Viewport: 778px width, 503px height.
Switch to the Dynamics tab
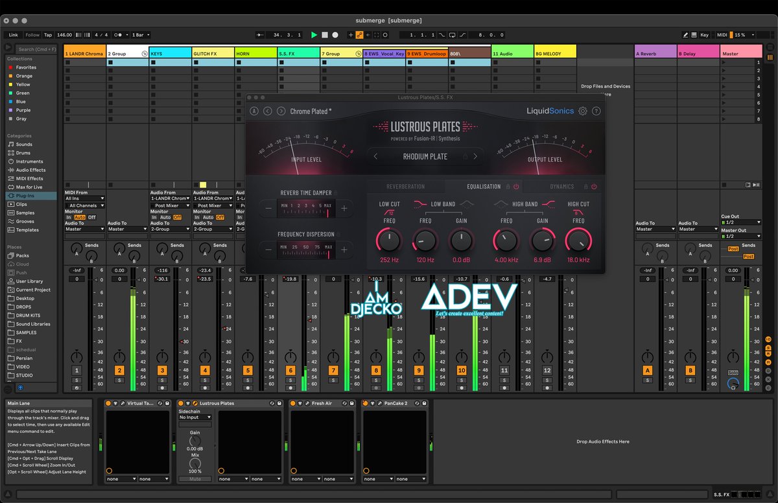coord(562,187)
